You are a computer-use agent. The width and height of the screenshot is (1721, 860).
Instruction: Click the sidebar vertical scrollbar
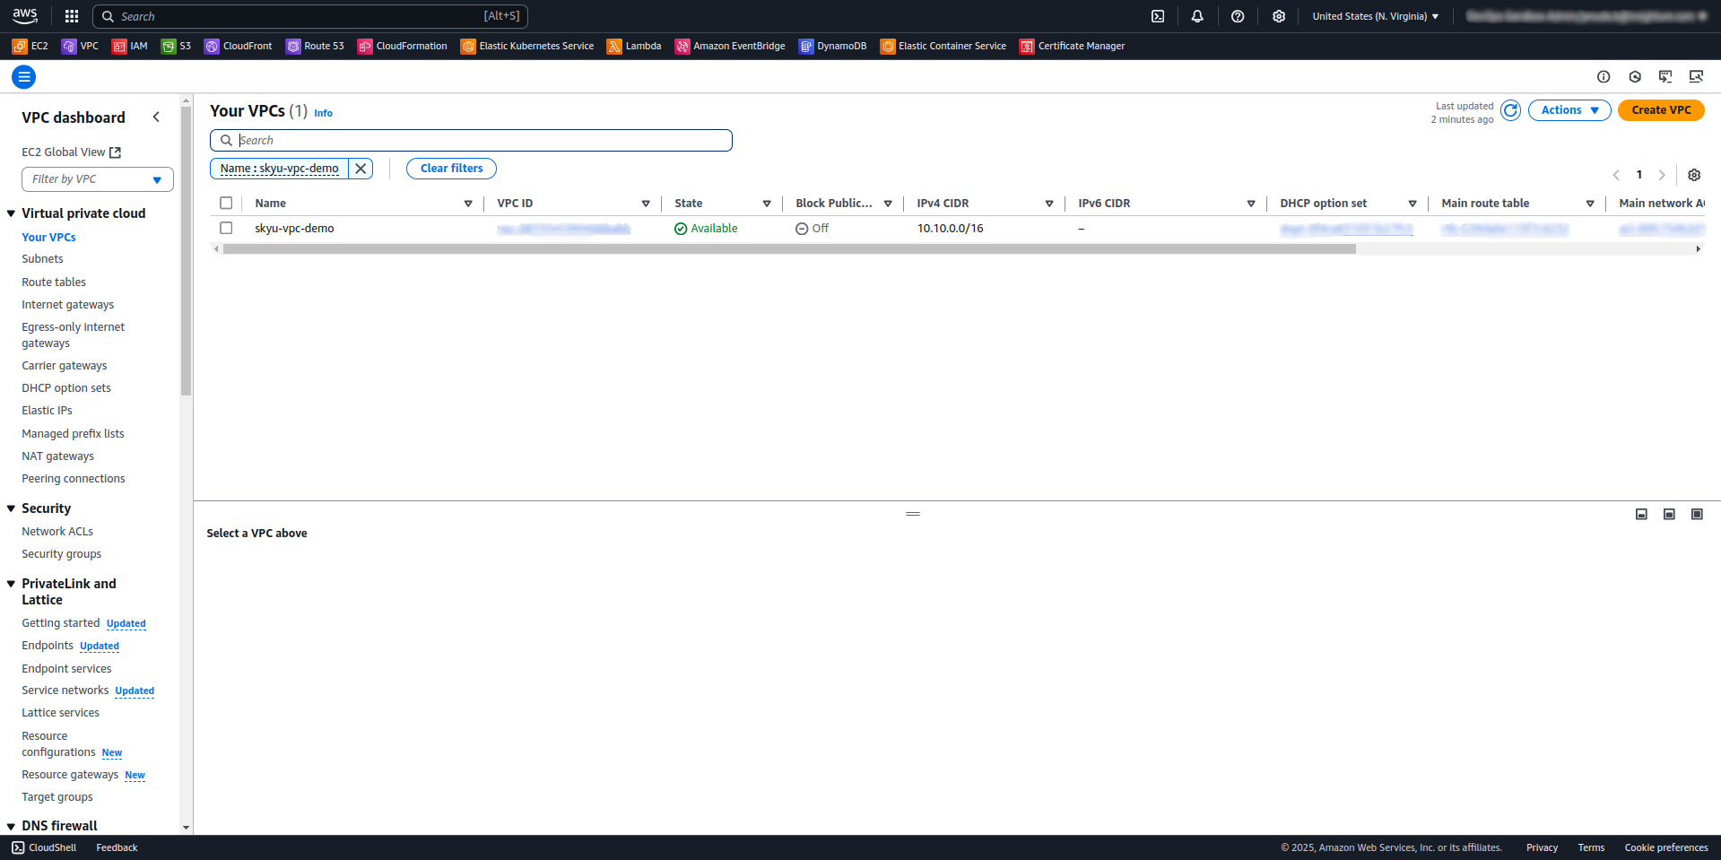point(186,251)
